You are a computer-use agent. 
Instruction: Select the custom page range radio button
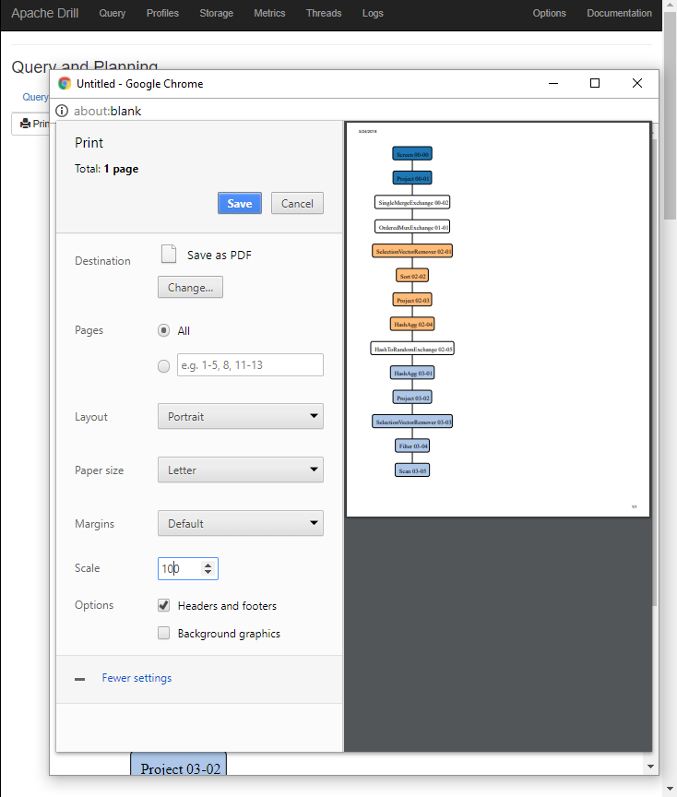click(163, 366)
